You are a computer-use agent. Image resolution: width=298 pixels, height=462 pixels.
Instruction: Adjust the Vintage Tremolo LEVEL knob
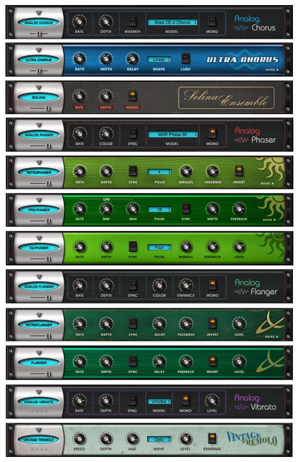pos(185,438)
